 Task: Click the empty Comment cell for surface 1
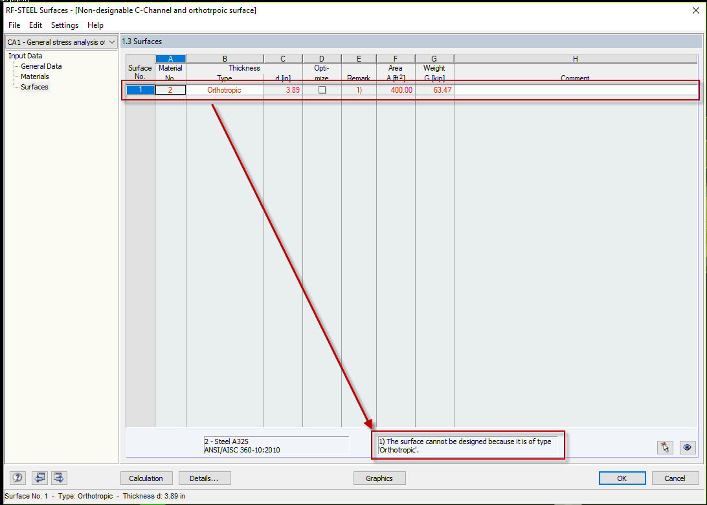[576, 90]
